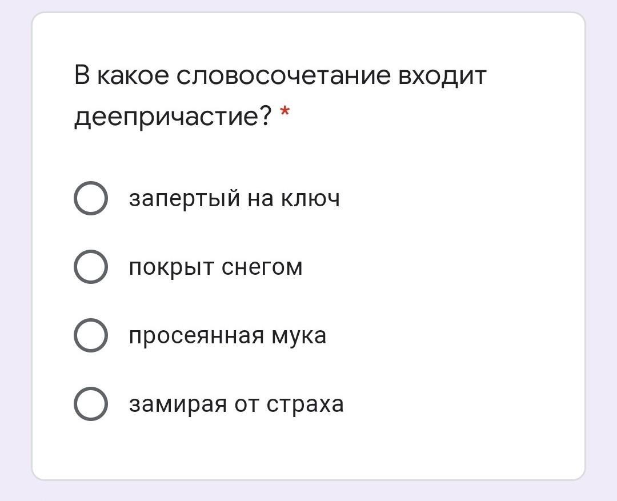
Task: Click the word "деепричастие?" in the question
Action: (174, 117)
